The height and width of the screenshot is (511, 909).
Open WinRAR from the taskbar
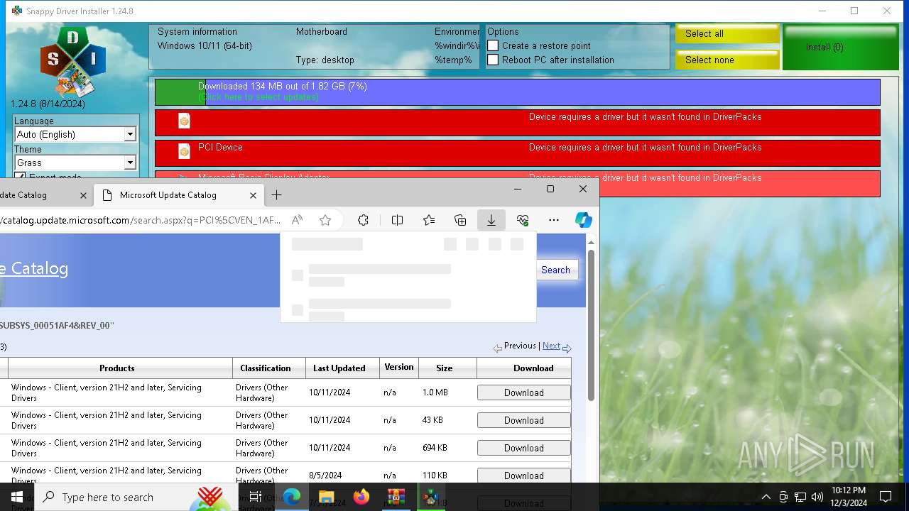click(396, 497)
